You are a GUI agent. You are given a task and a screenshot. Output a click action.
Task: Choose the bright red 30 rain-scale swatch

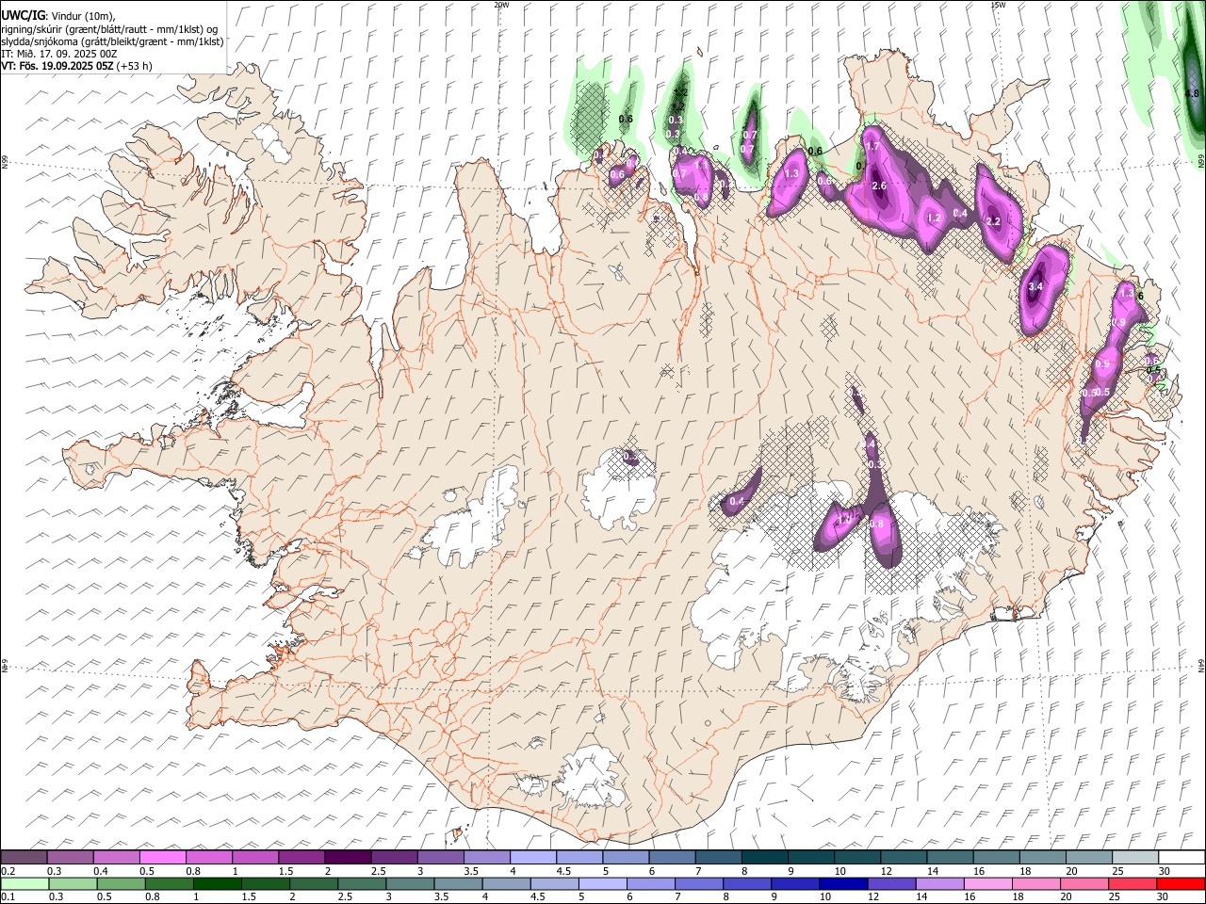click(x=1181, y=883)
